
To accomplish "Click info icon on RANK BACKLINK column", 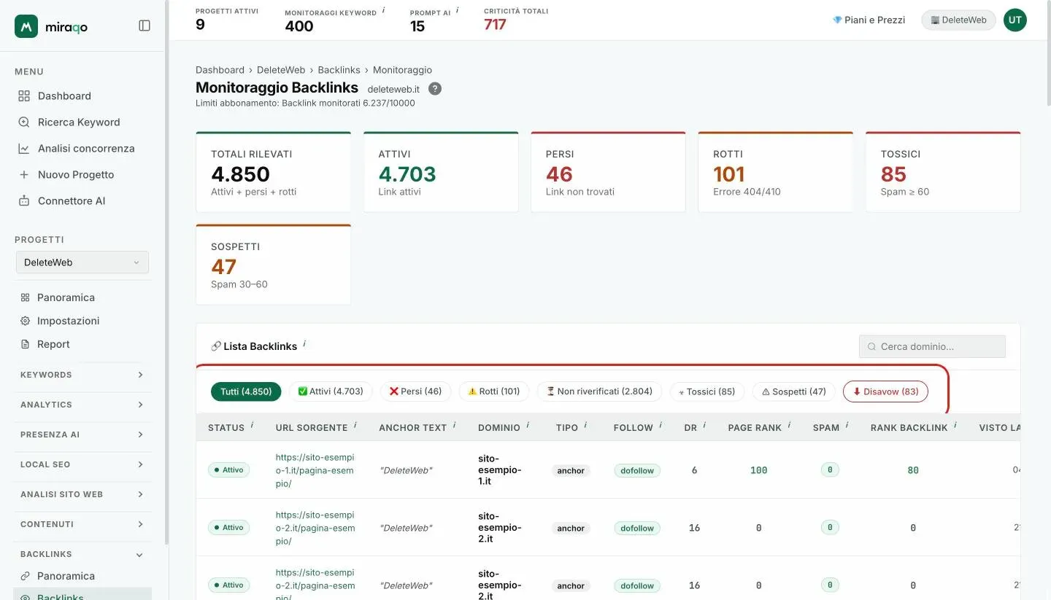I will tap(955, 425).
